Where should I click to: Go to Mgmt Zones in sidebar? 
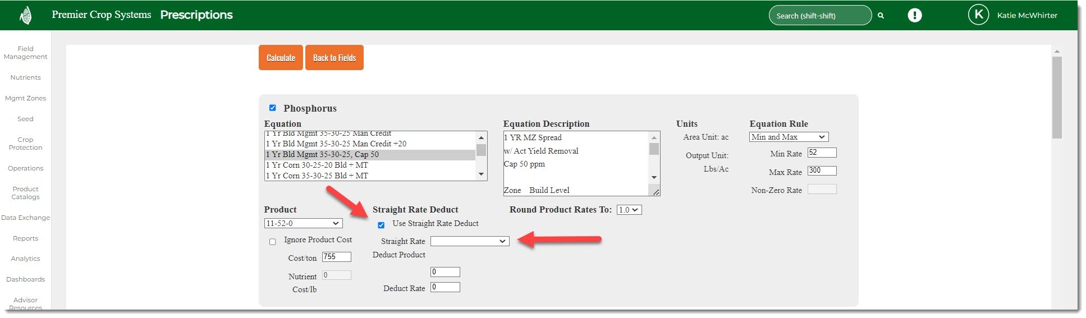25,98
